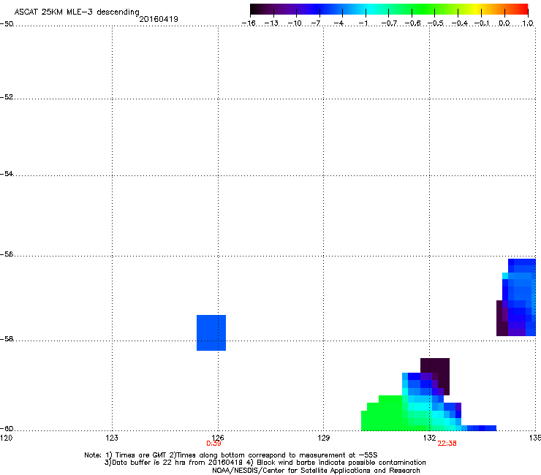Click the date label 20160419 under the title
Screen dimensions: 541x475
coord(159,19)
